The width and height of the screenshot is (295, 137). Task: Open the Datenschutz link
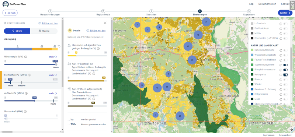point(285,135)
